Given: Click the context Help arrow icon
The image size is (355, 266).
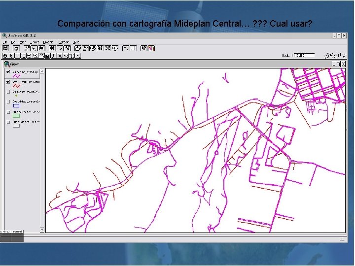Looking at the screenshot, I should tap(144, 48).
